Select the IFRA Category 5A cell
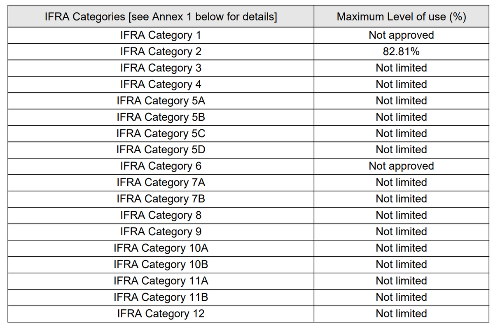Image resolution: width=500 pixels, height=332 pixels. pos(161,101)
